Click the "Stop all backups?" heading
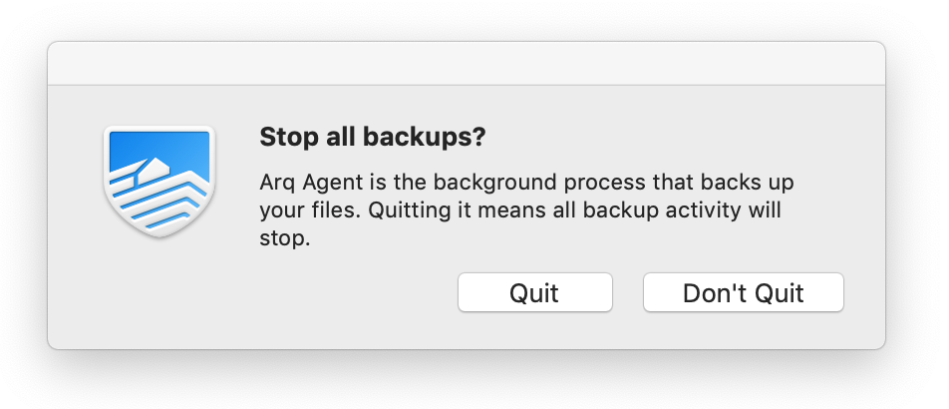This screenshot has height=409, width=949. pos(372,137)
